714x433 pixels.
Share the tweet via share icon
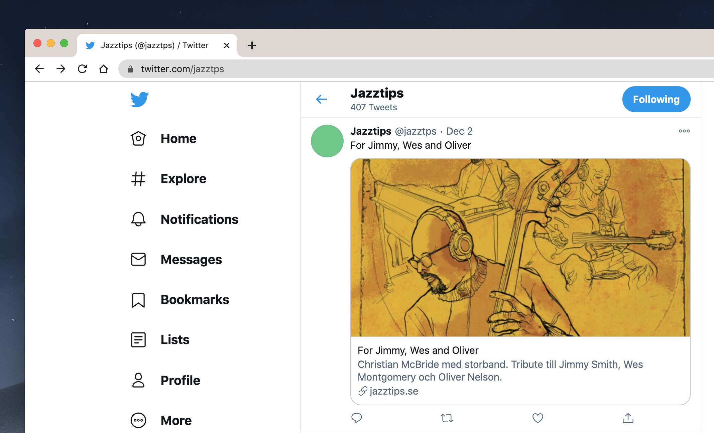[x=628, y=418]
